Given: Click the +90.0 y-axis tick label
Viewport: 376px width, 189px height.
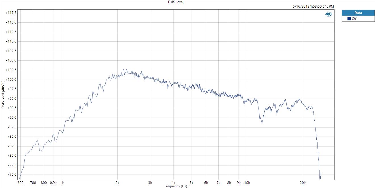Looking at the screenshot, I should (12, 118).
